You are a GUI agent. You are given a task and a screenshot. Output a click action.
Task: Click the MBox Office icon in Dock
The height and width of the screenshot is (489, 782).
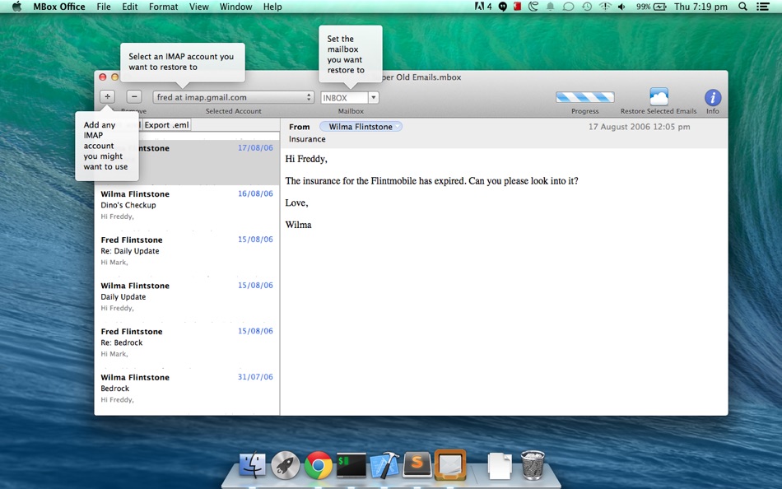450,464
